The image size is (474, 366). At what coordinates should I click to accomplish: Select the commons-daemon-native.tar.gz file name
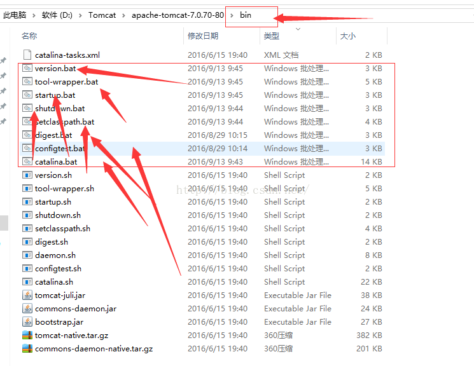[x=94, y=348]
